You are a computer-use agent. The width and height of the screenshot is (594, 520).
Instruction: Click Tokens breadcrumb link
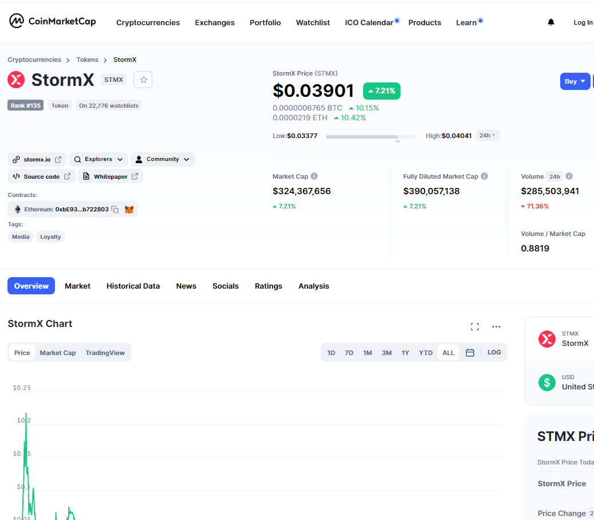coord(87,60)
